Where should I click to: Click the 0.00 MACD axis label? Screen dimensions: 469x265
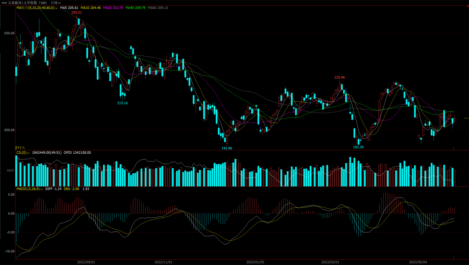(x=11, y=213)
